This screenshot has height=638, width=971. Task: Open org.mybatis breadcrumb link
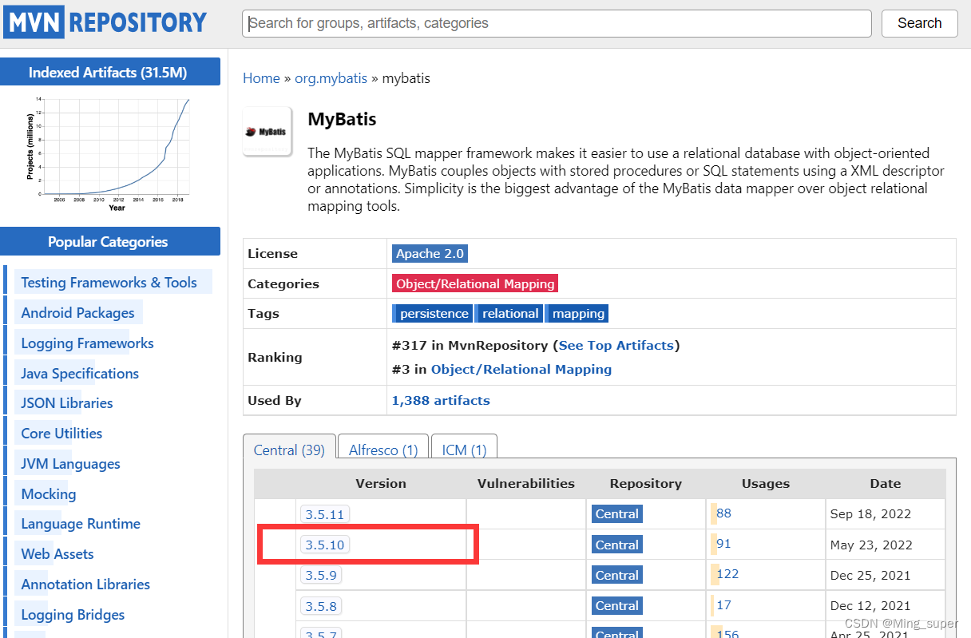click(x=331, y=78)
